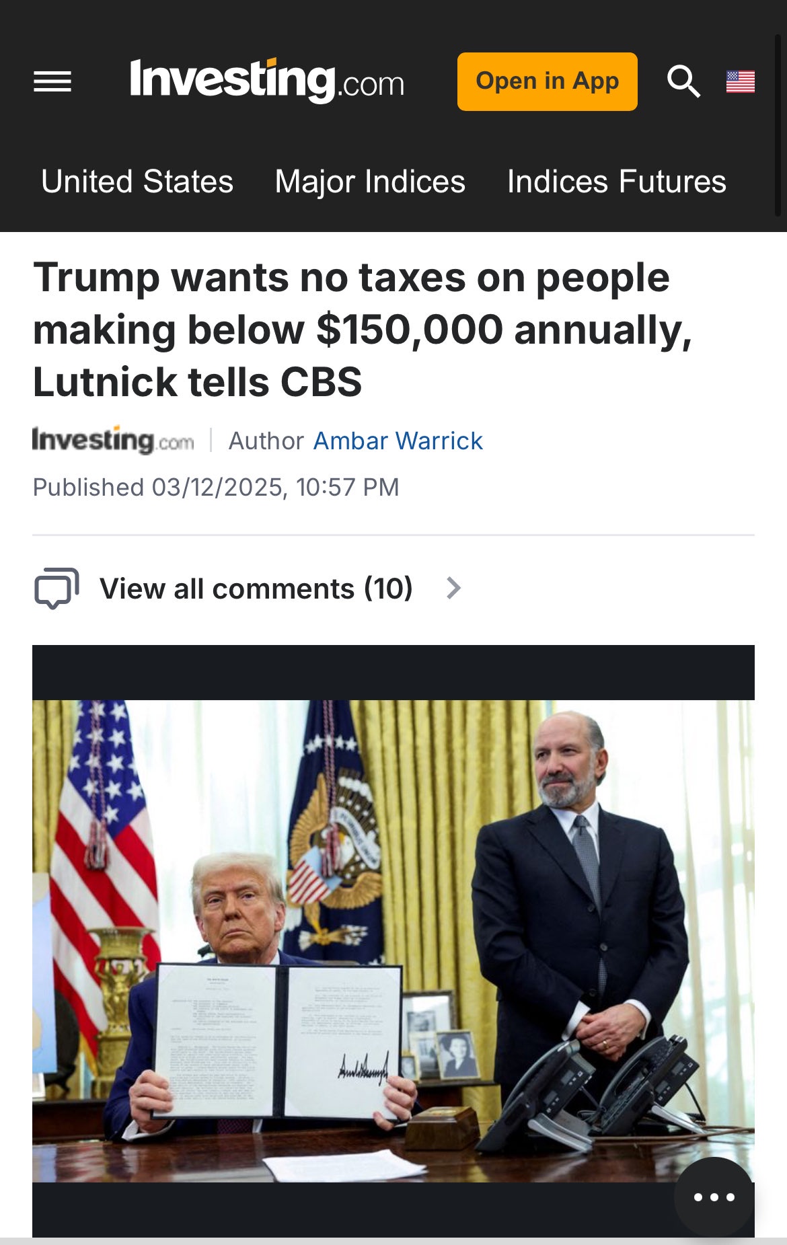
Task: Switch to the United States tab
Action: click(x=137, y=182)
